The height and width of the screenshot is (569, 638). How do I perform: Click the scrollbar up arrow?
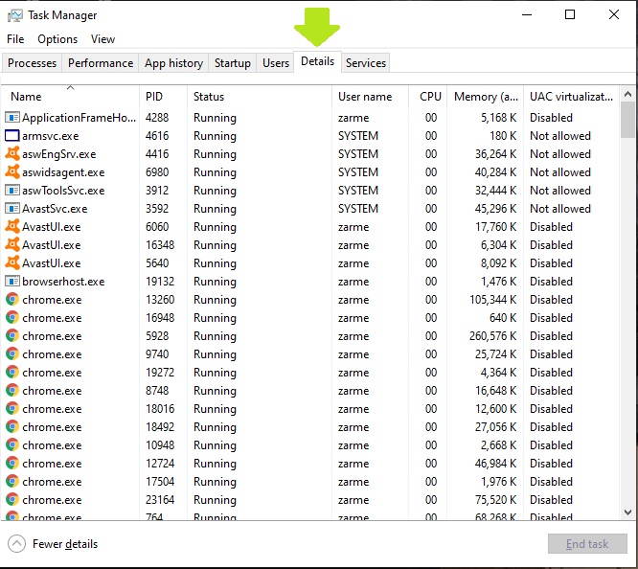[x=627, y=95]
